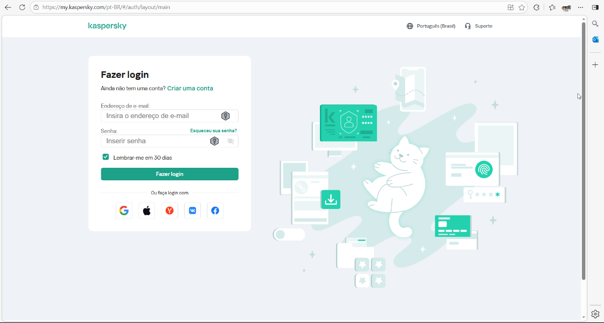604x323 pixels.
Task: Click the page vertical scrollbar
Action: [583, 151]
